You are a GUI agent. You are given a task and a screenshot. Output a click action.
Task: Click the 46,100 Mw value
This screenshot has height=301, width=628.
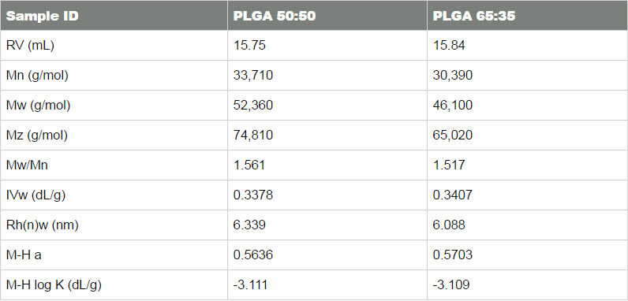[453, 106]
